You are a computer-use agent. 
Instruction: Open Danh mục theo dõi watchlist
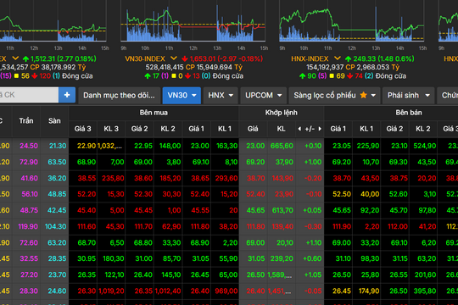coord(120,95)
